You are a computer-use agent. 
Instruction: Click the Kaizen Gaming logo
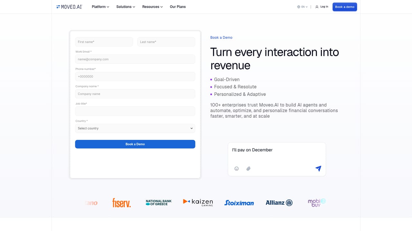coord(198,202)
